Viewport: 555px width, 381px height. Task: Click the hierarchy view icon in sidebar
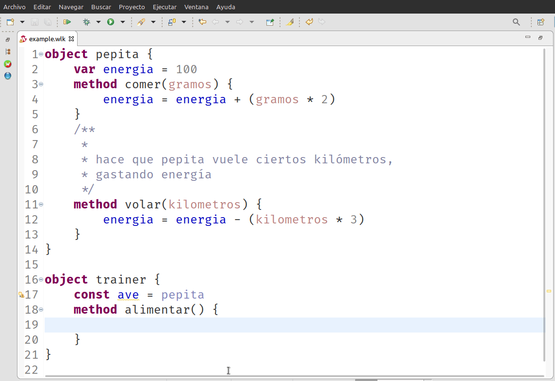coord(8,51)
